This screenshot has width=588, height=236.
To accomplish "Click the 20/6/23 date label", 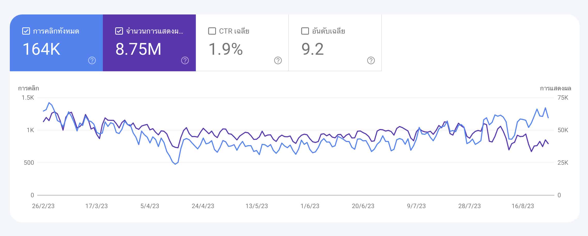I will 363,206.
